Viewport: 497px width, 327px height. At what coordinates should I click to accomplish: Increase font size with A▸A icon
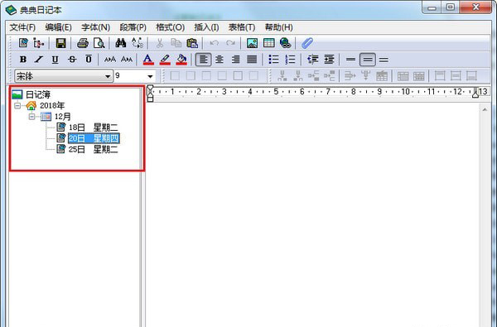click(x=110, y=60)
